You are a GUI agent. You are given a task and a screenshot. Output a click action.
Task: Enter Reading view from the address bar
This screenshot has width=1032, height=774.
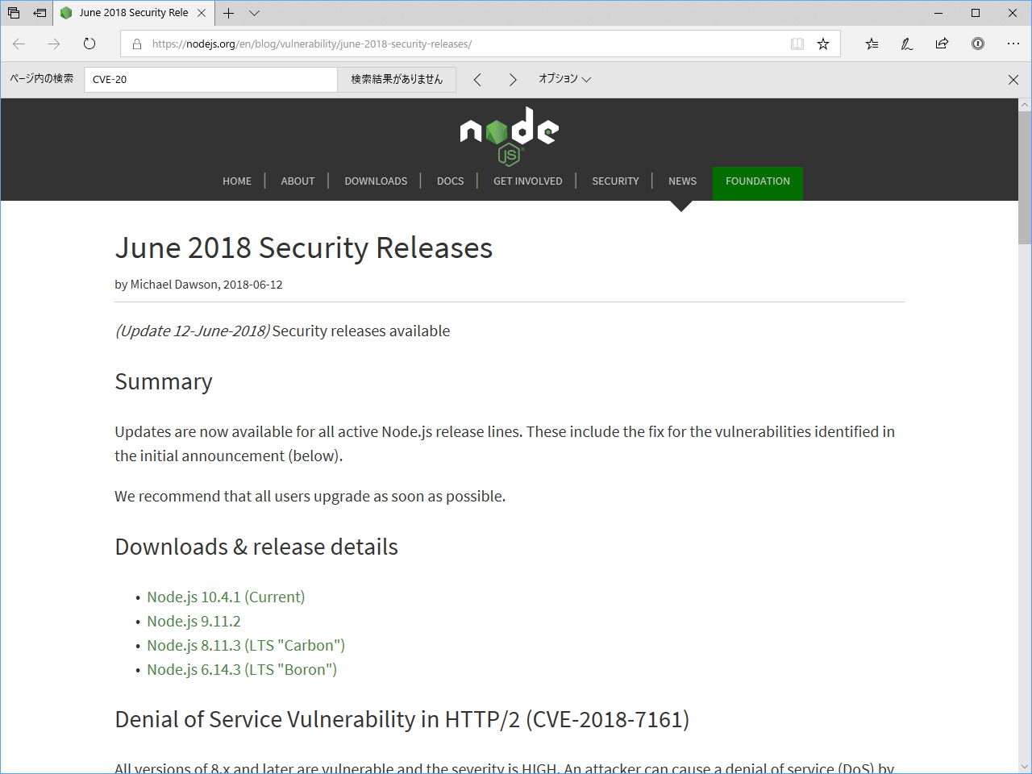point(797,44)
